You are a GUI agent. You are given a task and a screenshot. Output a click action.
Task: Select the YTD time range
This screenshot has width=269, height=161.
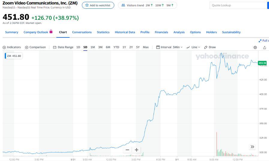coord(116,47)
